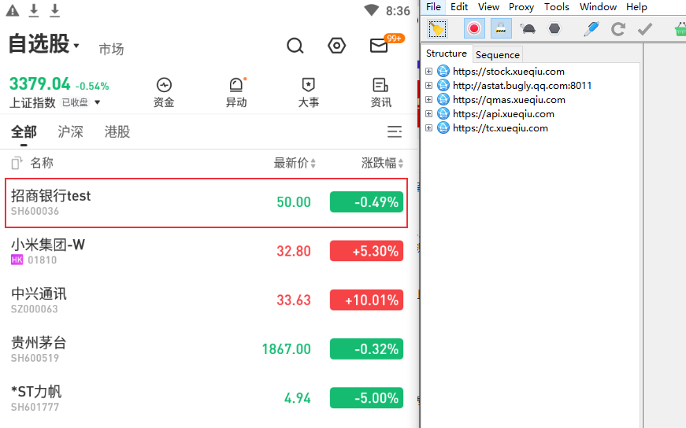Select the 全部 tab
Viewport: 686px width, 428px height.
click(24, 131)
